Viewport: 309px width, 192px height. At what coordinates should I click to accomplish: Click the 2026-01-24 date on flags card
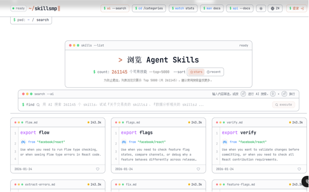(124, 169)
